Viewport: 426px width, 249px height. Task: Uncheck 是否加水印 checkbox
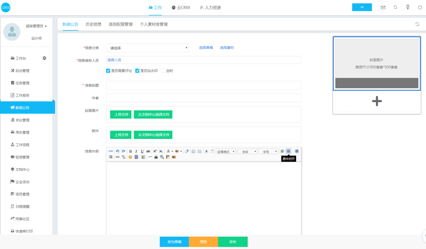click(x=137, y=71)
